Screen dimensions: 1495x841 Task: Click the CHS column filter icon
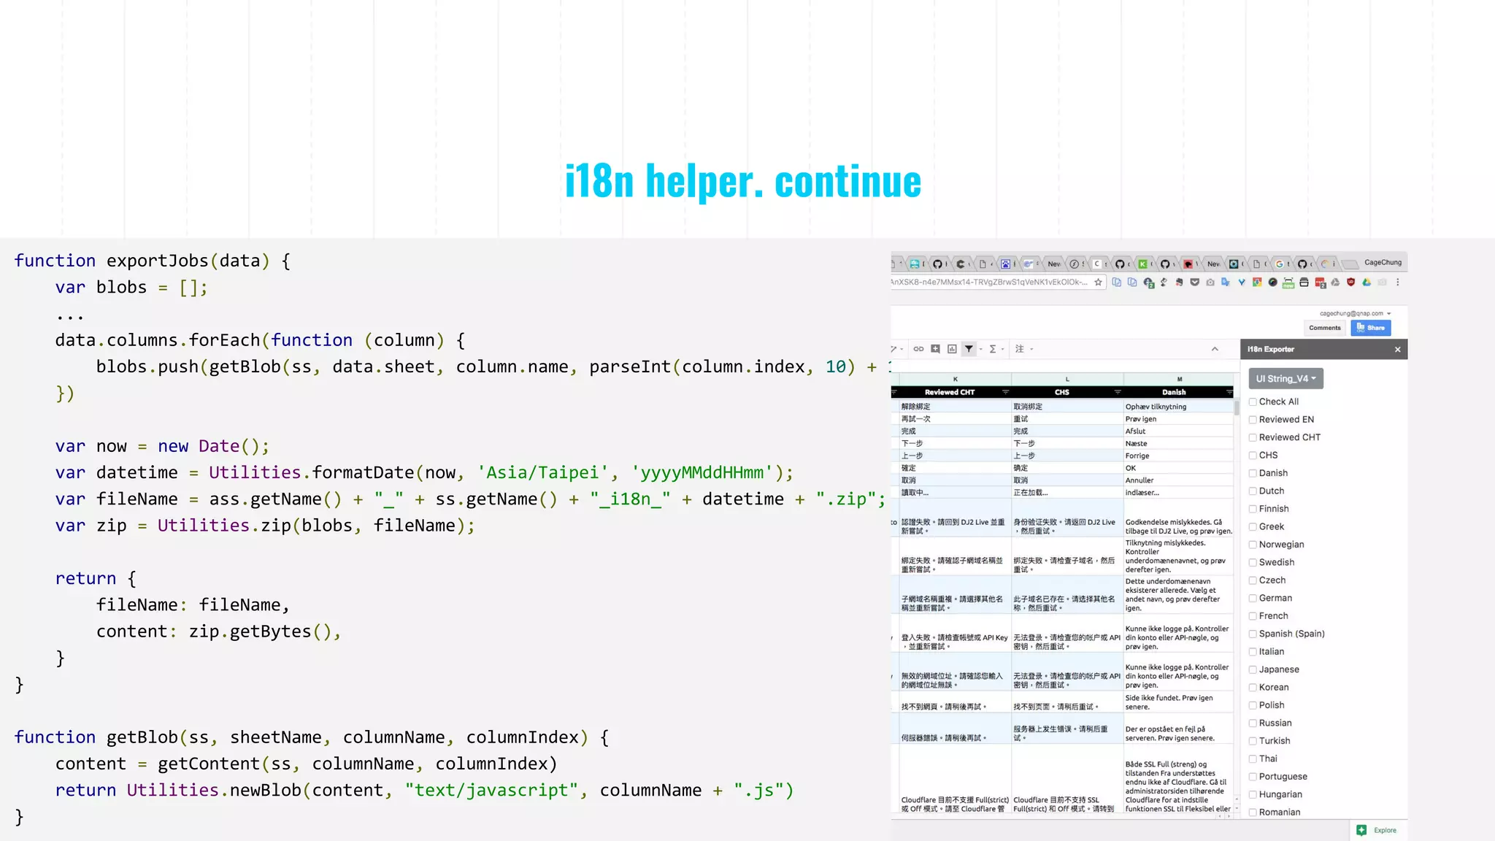(x=1118, y=393)
